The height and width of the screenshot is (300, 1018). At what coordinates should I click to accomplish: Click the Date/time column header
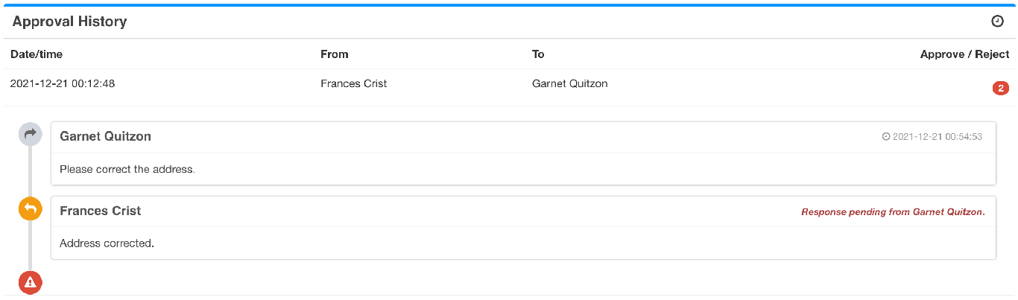click(36, 54)
